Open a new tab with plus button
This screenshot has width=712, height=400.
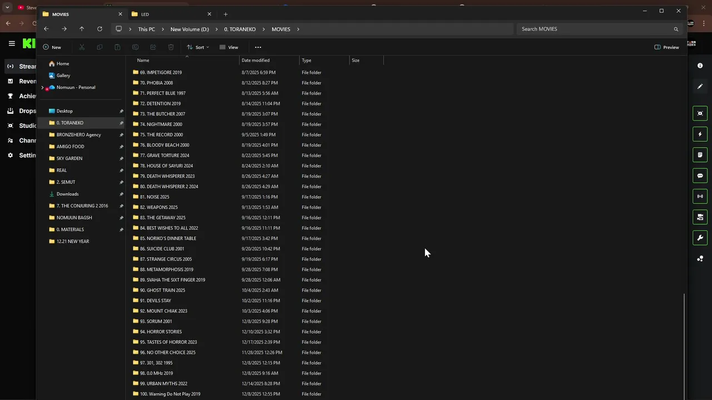(x=225, y=14)
